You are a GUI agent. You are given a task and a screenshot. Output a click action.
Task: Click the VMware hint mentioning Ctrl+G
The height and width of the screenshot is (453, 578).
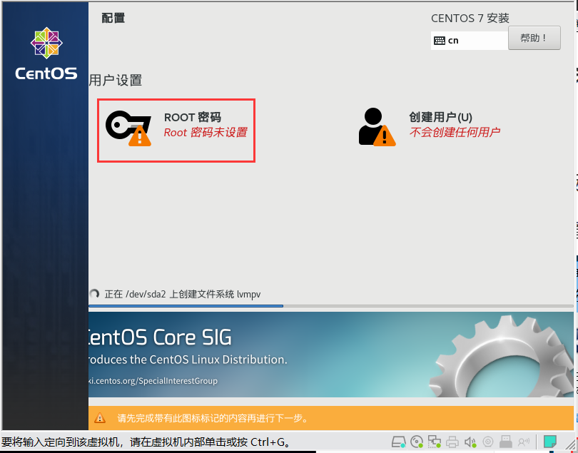(146, 442)
